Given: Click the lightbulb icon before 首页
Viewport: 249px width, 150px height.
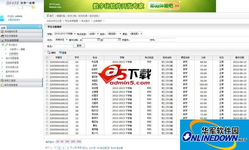Looking at the screenshot, I should (x=48, y=15).
